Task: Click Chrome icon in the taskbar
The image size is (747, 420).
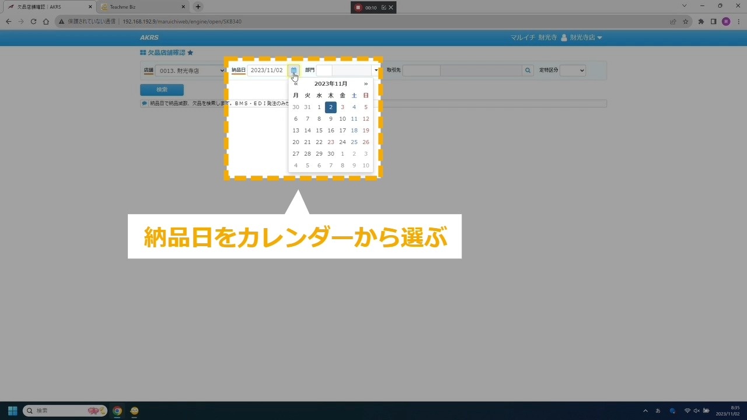Action: pos(117,411)
